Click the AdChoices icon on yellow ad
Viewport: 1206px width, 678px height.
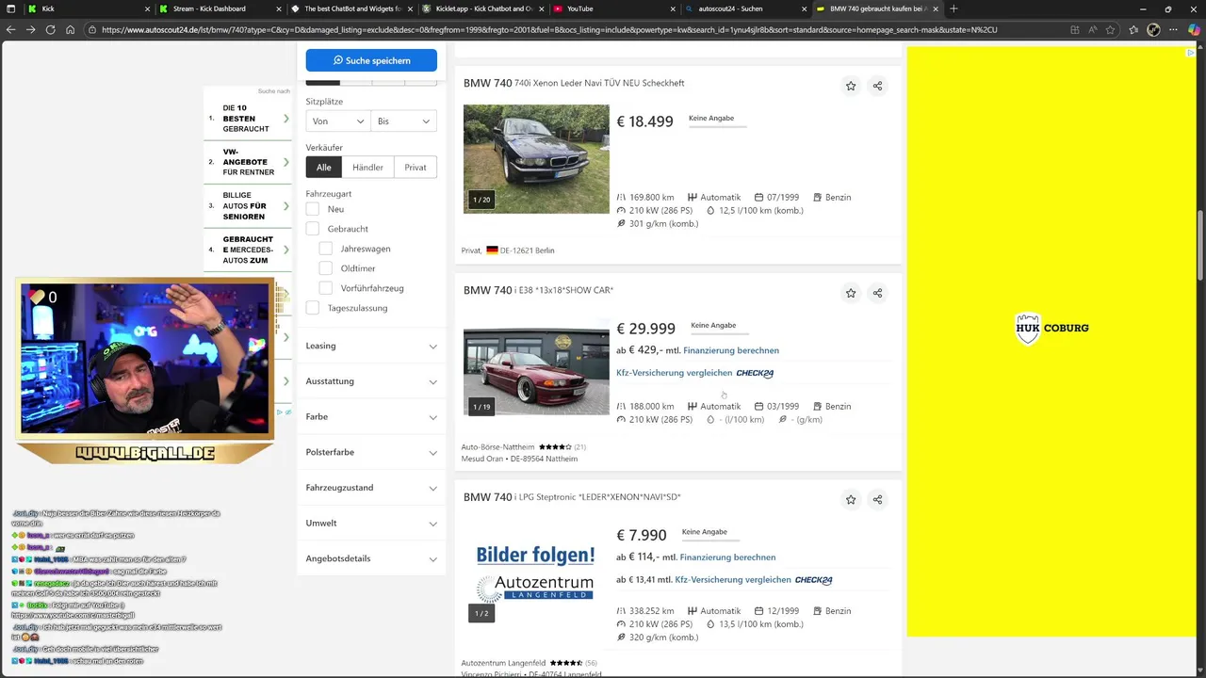coord(1191,53)
